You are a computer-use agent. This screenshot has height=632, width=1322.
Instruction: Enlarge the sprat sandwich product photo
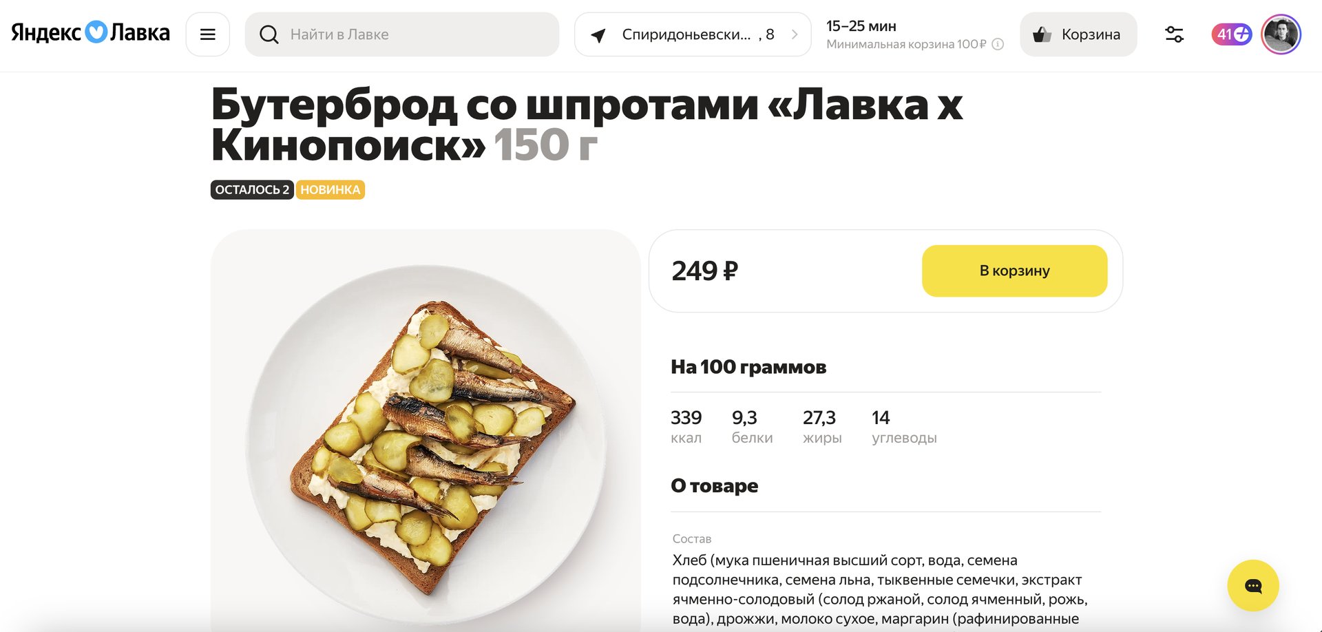coord(426,430)
